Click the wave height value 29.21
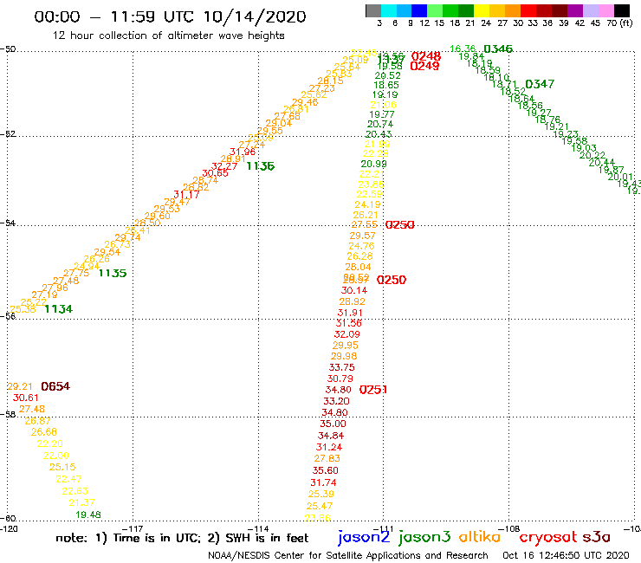Viewport: 641px width, 563px height. click(20, 386)
